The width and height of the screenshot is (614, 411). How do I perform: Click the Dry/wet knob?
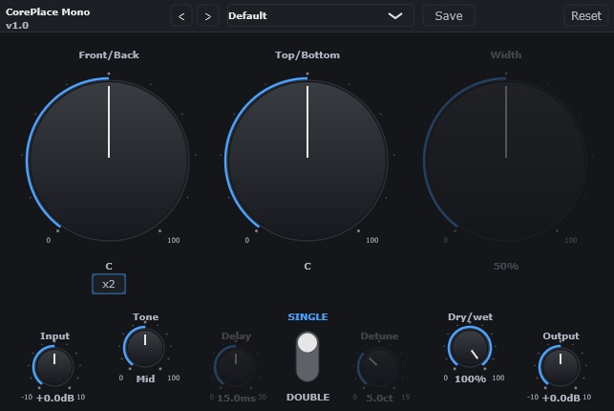click(x=470, y=348)
